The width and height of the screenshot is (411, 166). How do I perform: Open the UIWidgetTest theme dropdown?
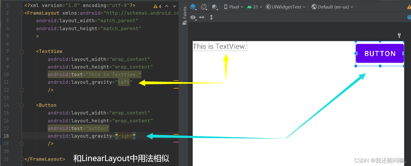click(286, 7)
